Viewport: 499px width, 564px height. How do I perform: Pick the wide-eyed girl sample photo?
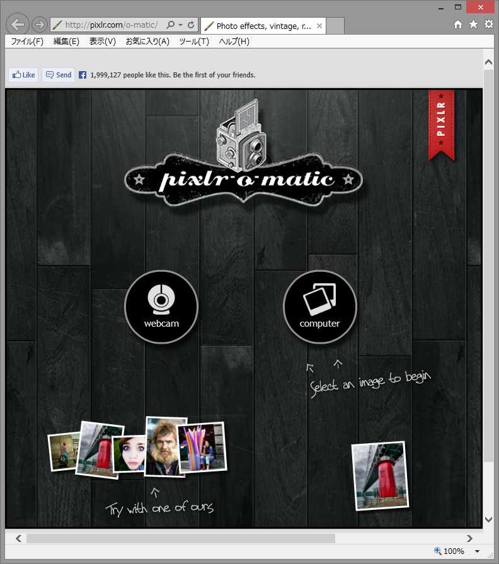coord(130,454)
